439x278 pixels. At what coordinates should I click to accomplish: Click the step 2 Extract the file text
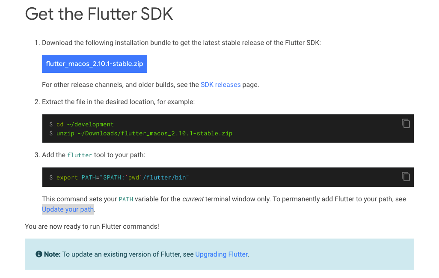(x=118, y=102)
